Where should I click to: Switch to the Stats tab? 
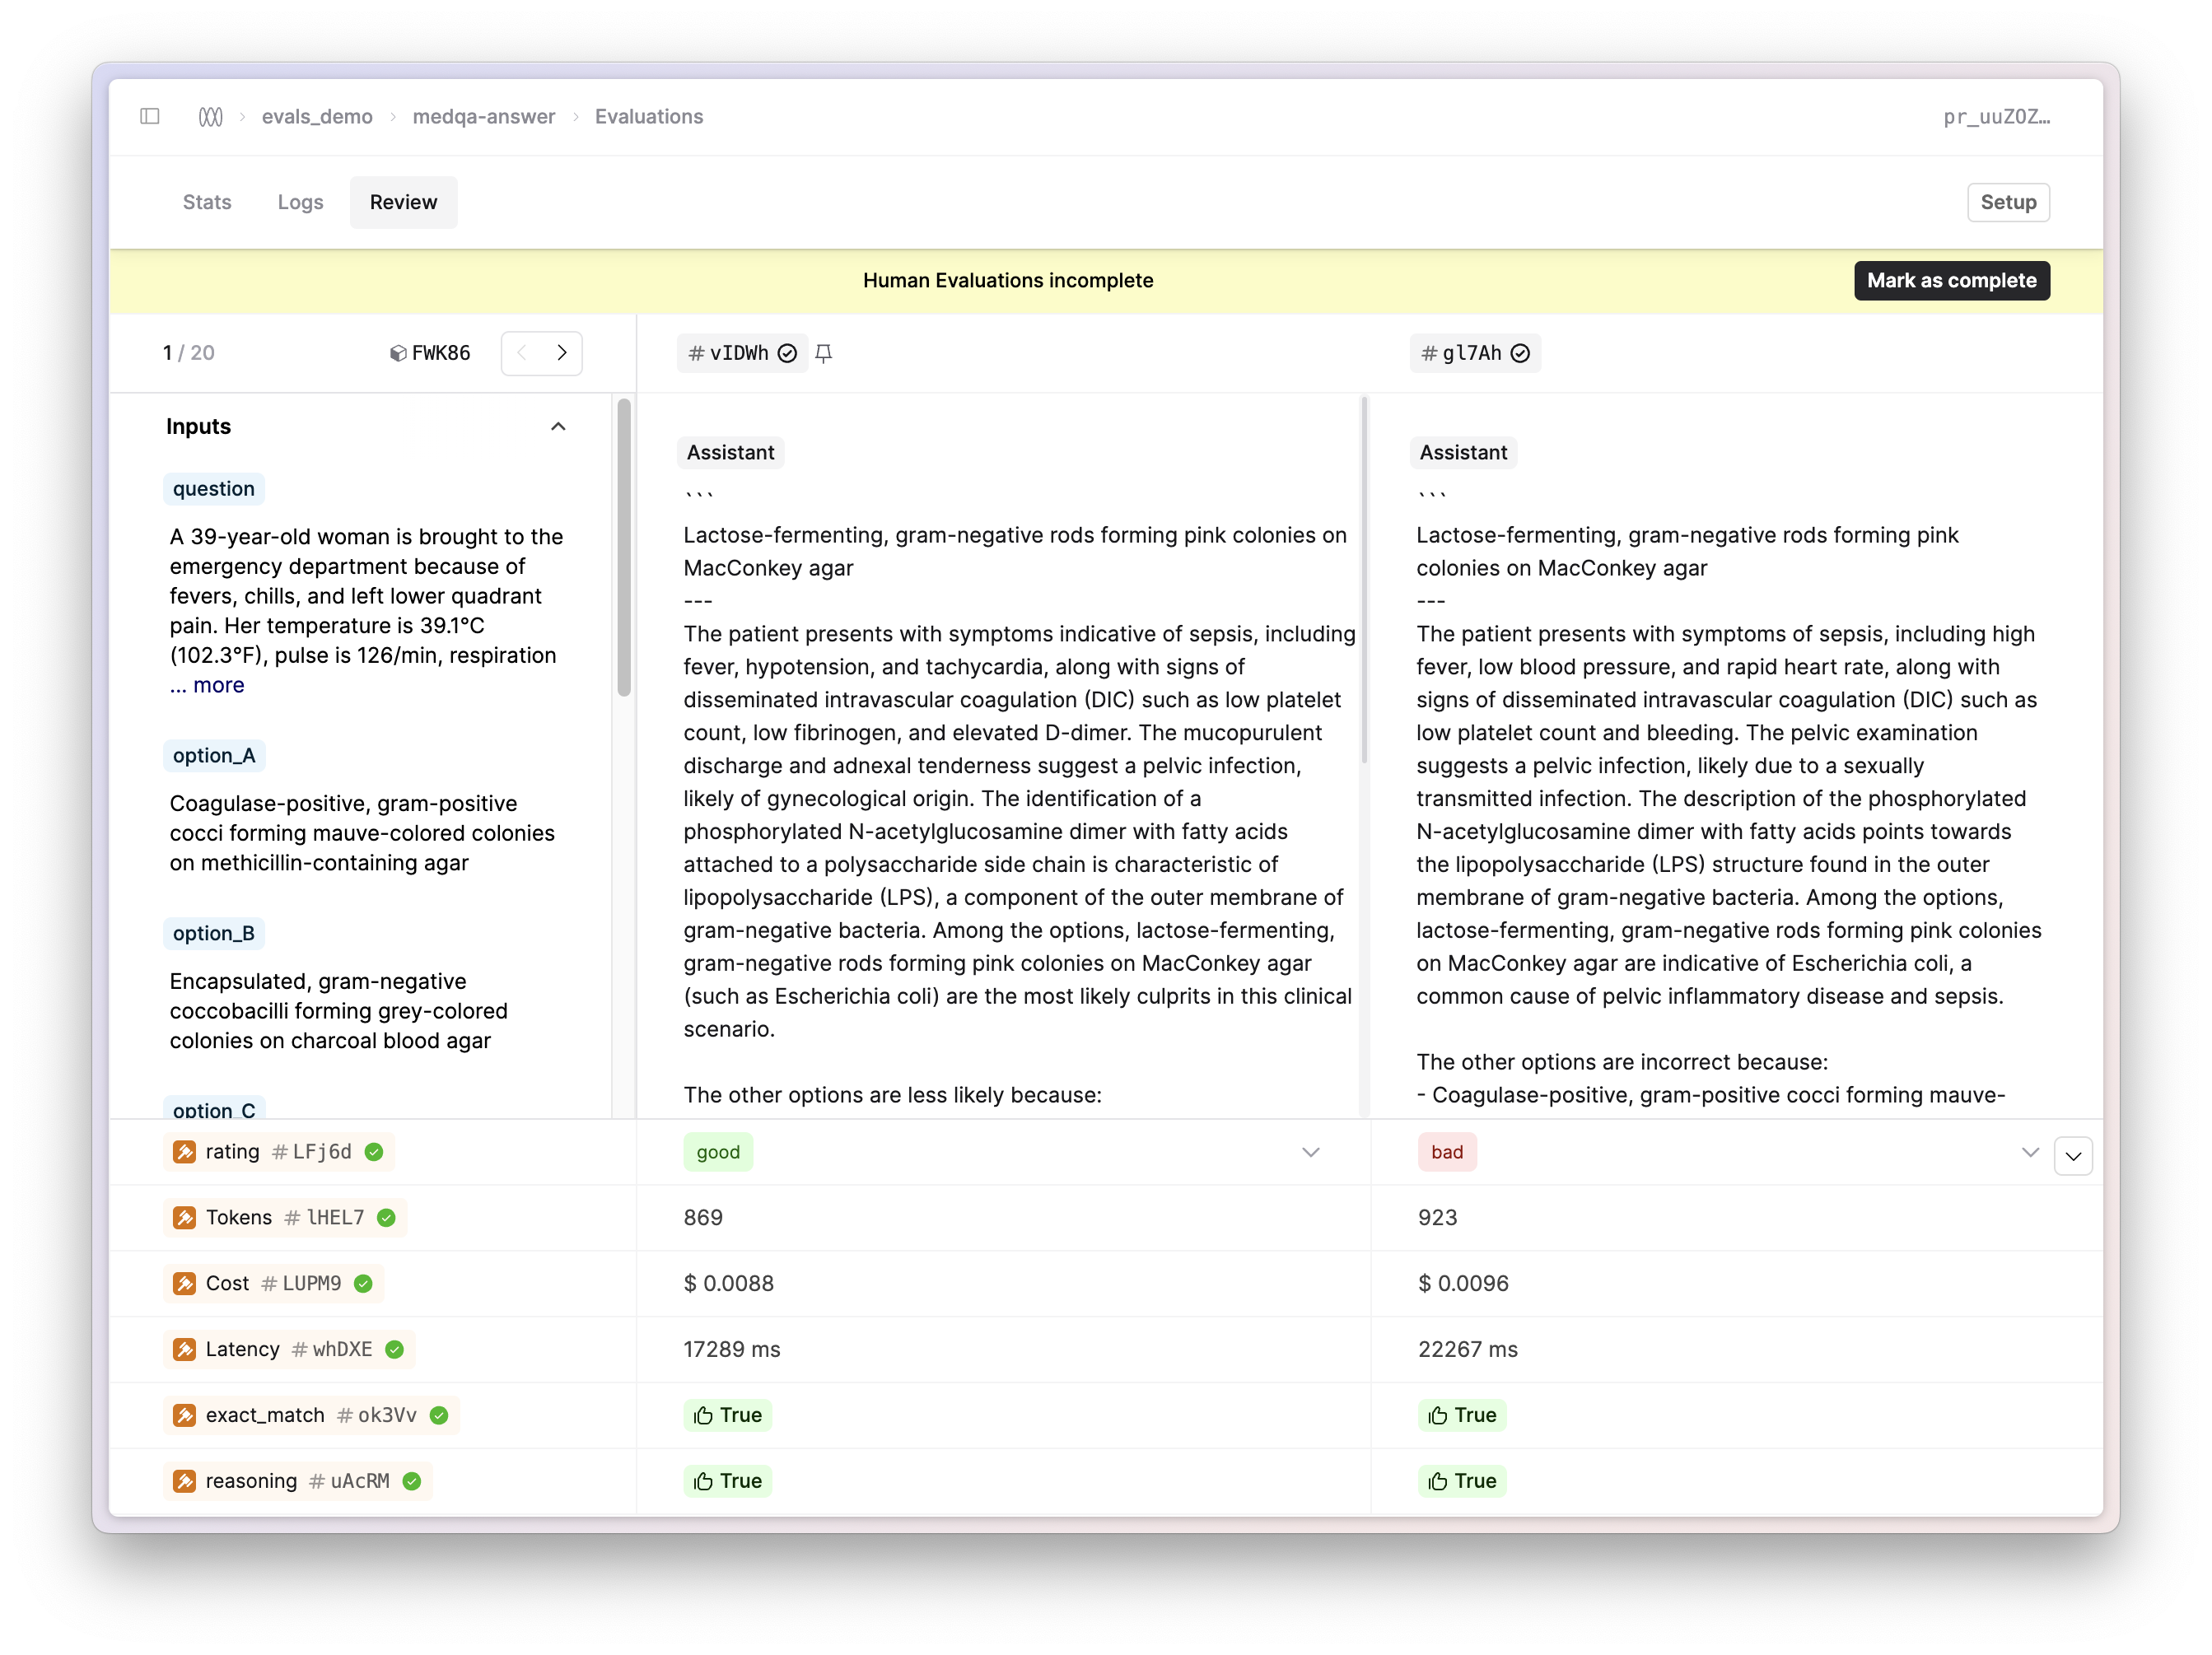pos(207,202)
